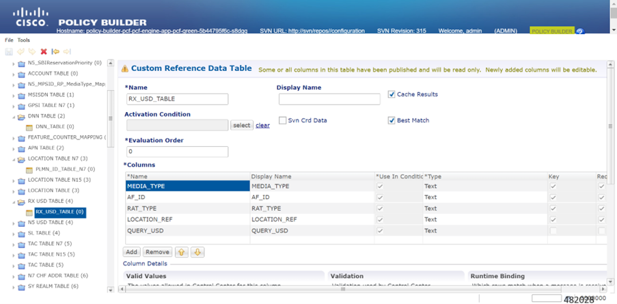The image size is (617, 304).
Task: Move selected column up with arrow button
Action: [181, 252]
